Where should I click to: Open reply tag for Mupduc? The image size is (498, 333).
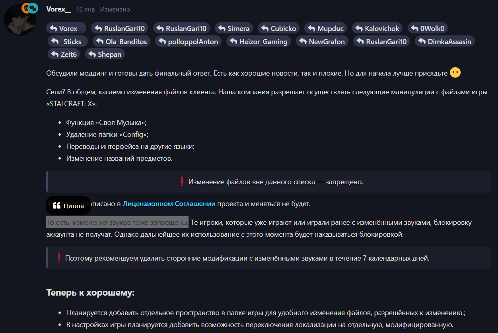click(x=326, y=28)
